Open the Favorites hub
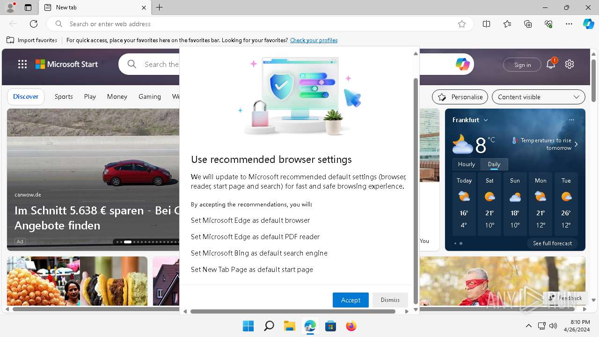 tap(507, 24)
